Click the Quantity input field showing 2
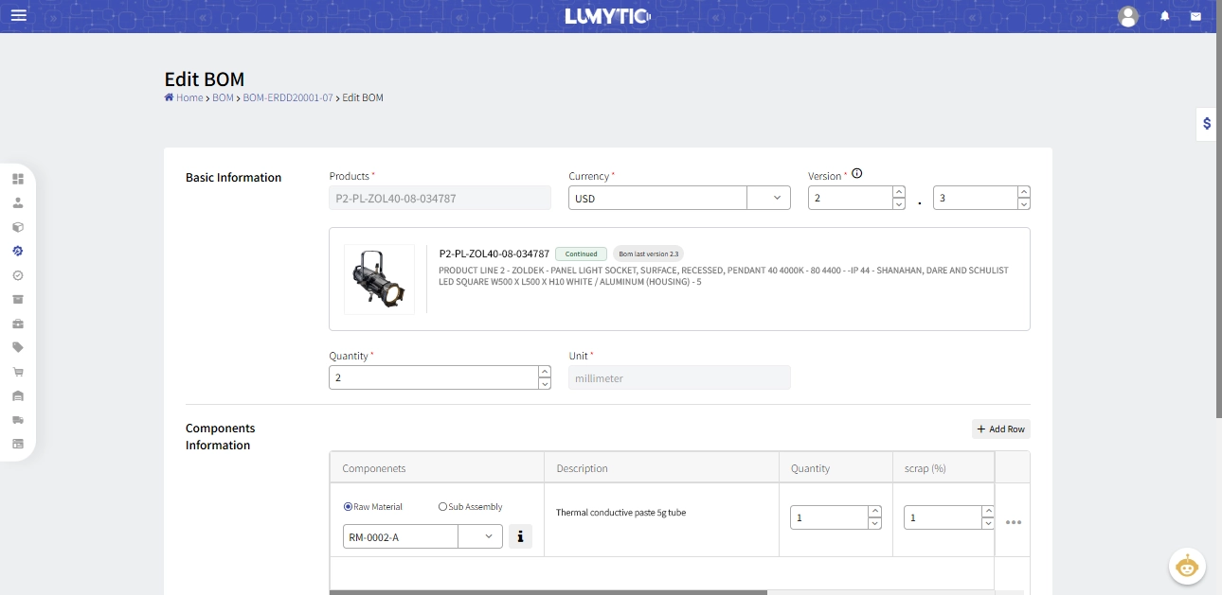The image size is (1222, 595). tap(433, 377)
